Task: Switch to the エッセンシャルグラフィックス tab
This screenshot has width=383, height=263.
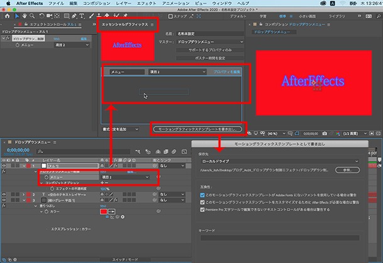Action: (x=125, y=24)
